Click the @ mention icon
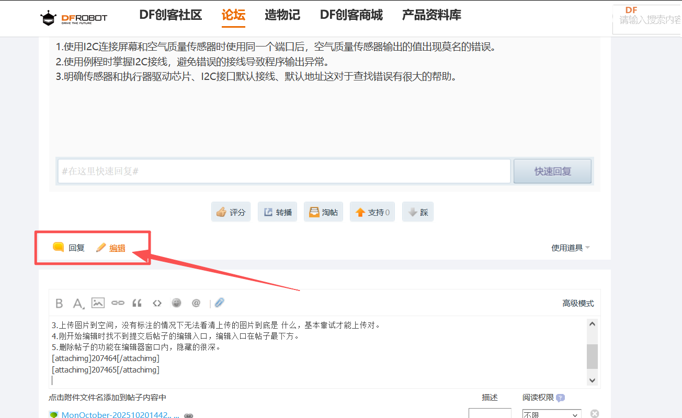Screen dimensions: 682x418 coord(196,303)
